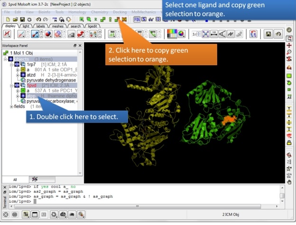Click the top circular icon in the right sidebar
Screen dimensions: 296x225
click(289, 30)
